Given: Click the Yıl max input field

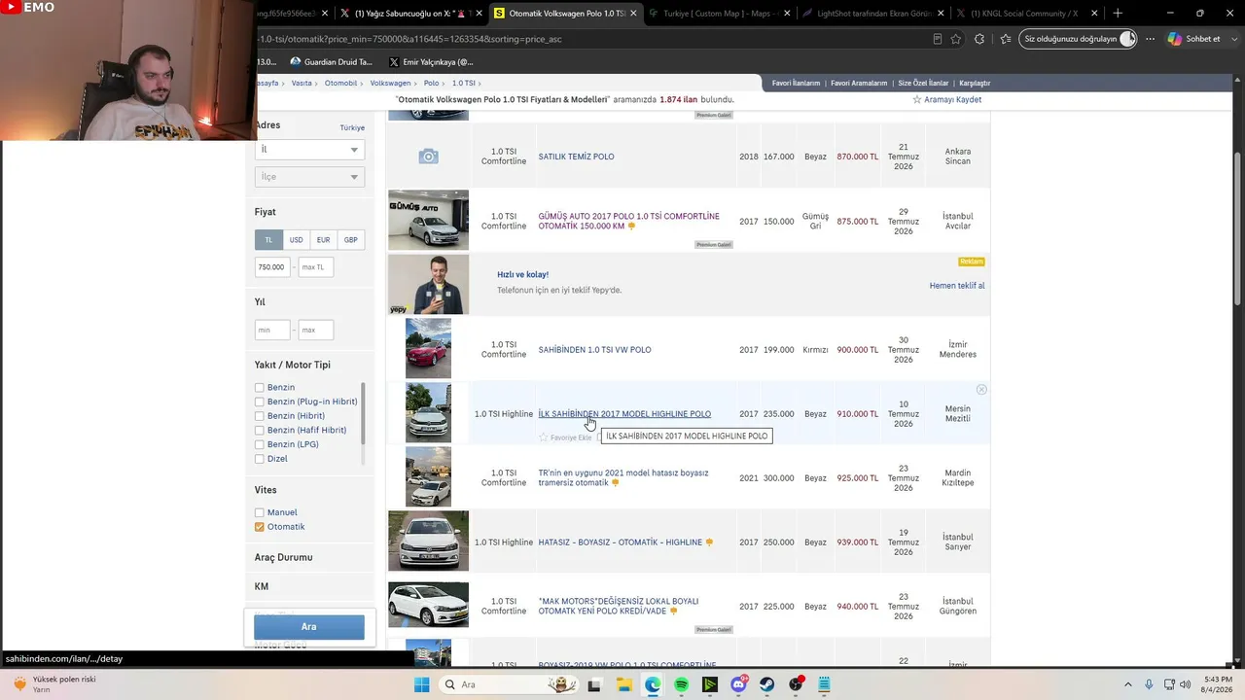Looking at the screenshot, I should click(x=316, y=331).
